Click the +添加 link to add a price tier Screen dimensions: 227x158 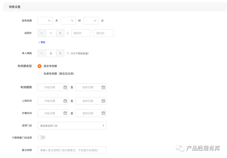tap(41, 42)
